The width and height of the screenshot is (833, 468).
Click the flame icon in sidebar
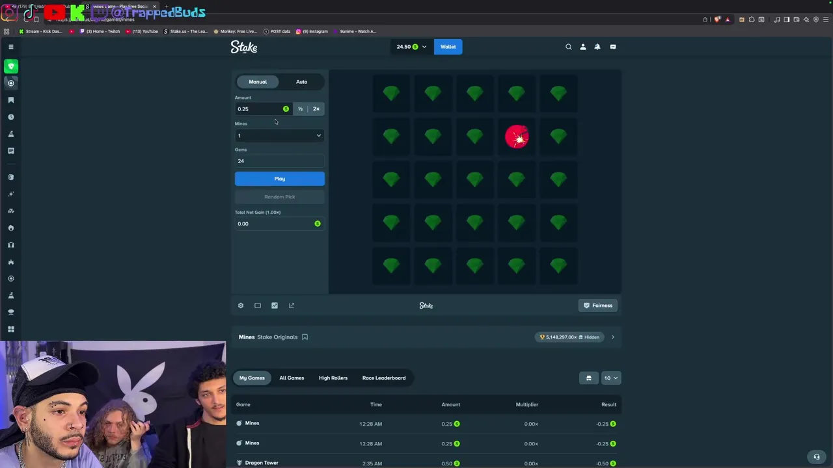pyautogui.click(x=11, y=228)
